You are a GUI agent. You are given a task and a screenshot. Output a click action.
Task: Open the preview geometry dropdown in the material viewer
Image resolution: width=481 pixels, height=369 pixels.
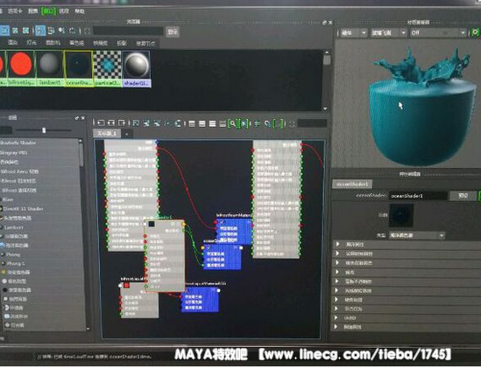tap(388, 32)
